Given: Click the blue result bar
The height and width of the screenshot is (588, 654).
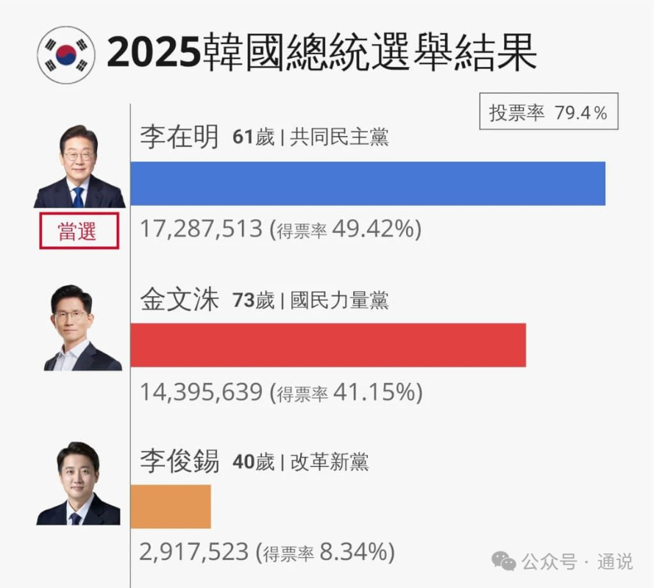Looking at the screenshot, I should pos(368,184).
